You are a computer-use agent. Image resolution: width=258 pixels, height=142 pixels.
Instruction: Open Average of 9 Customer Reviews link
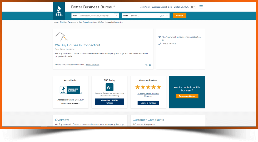pyautogui.click(x=148, y=95)
